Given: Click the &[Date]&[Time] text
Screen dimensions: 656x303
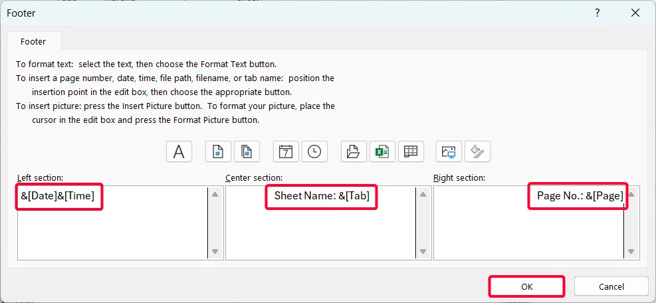Looking at the screenshot, I should click(58, 195).
